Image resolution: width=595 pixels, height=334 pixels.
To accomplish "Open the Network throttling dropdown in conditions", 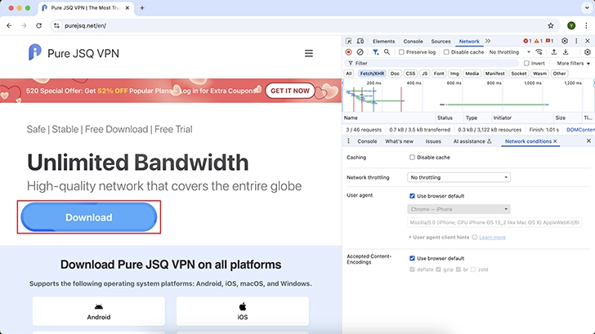I will 459,177.
